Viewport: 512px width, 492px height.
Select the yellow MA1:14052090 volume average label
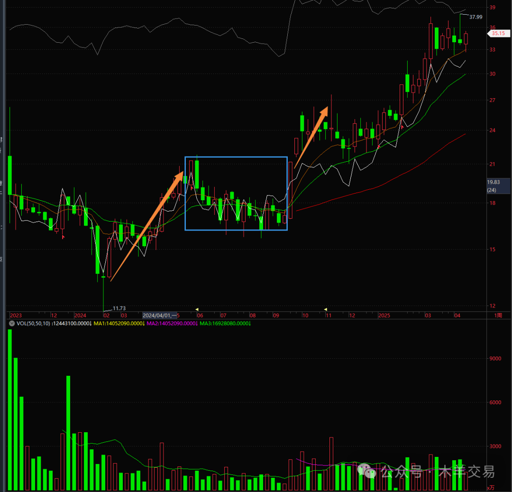click(119, 324)
